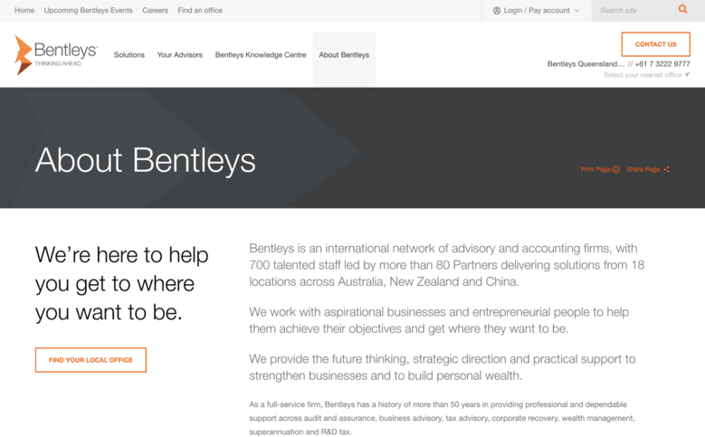Open Bentleys Knowledge Centre menu
705x437 pixels.
(261, 55)
